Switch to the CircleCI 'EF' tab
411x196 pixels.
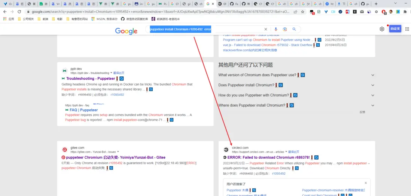tap(222, 4)
